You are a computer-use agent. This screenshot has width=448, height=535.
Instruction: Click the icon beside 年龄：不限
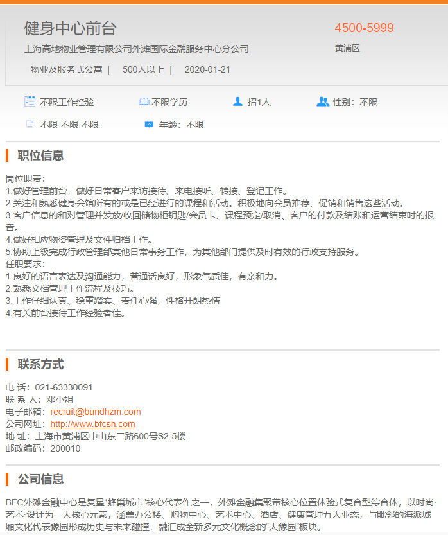149,125
